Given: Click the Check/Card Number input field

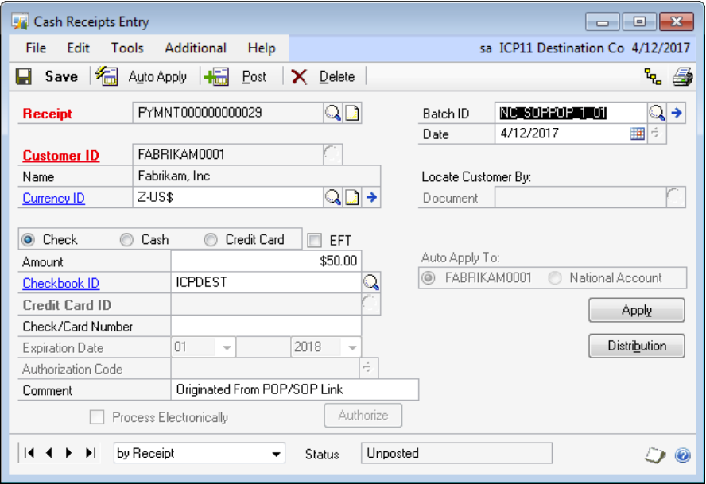Looking at the screenshot, I should [266, 327].
